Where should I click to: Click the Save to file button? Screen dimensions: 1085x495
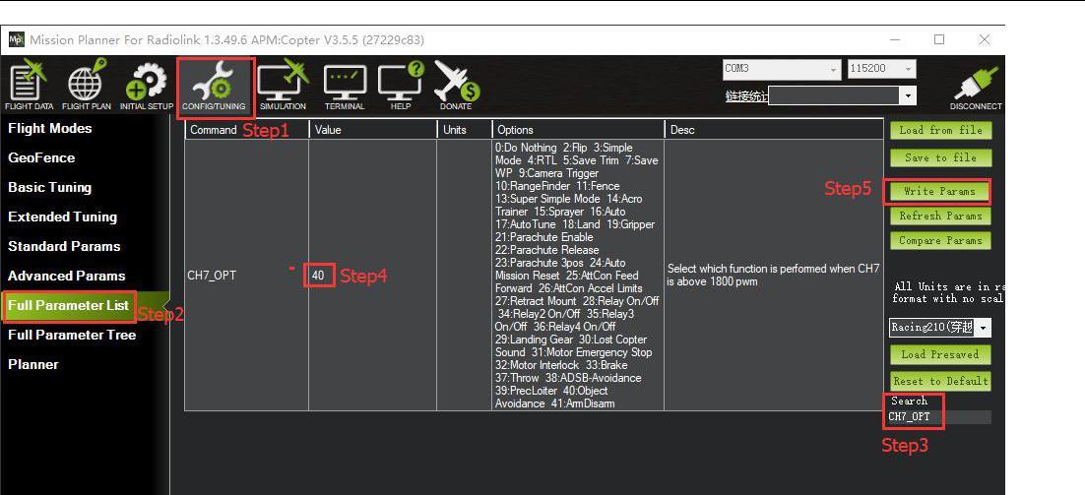(x=940, y=158)
